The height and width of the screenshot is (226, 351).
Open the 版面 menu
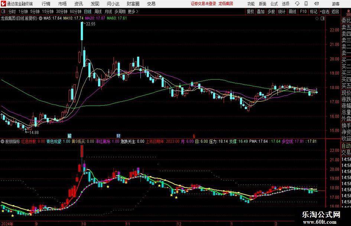pyautogui.click(x=262, y=4)
